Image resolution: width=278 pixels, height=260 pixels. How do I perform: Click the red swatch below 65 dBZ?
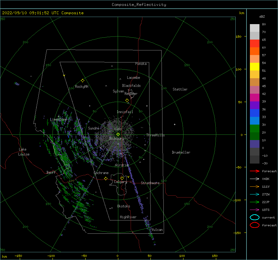255,44
